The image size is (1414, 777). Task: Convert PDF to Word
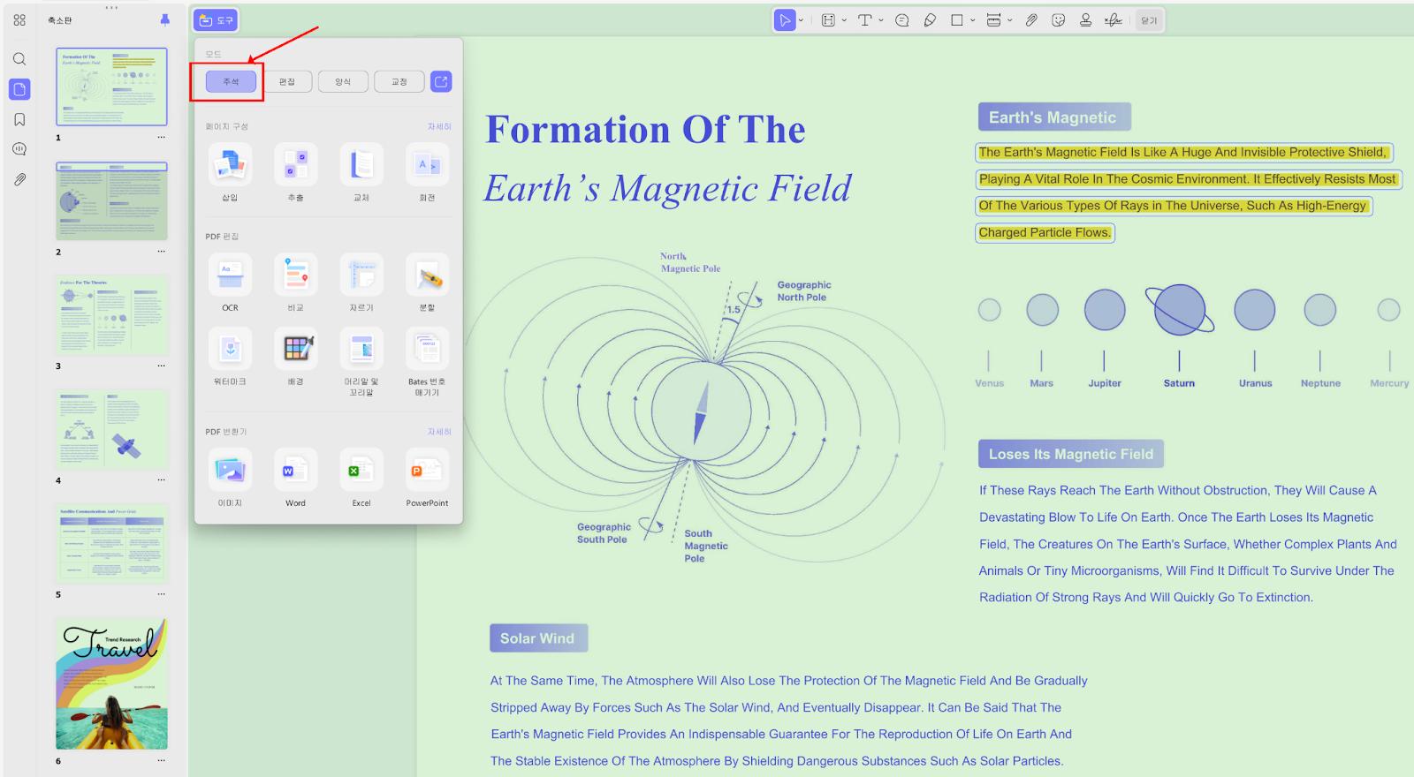295,470
